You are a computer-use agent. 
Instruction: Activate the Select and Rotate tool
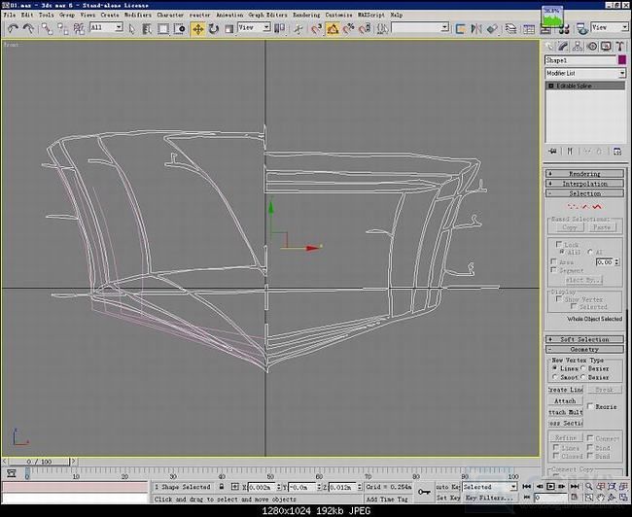[x=214, y=28]
